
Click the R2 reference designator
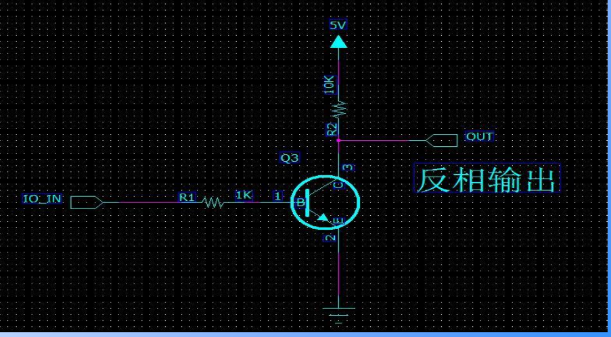pyautogui.click(x=332, y=129)
